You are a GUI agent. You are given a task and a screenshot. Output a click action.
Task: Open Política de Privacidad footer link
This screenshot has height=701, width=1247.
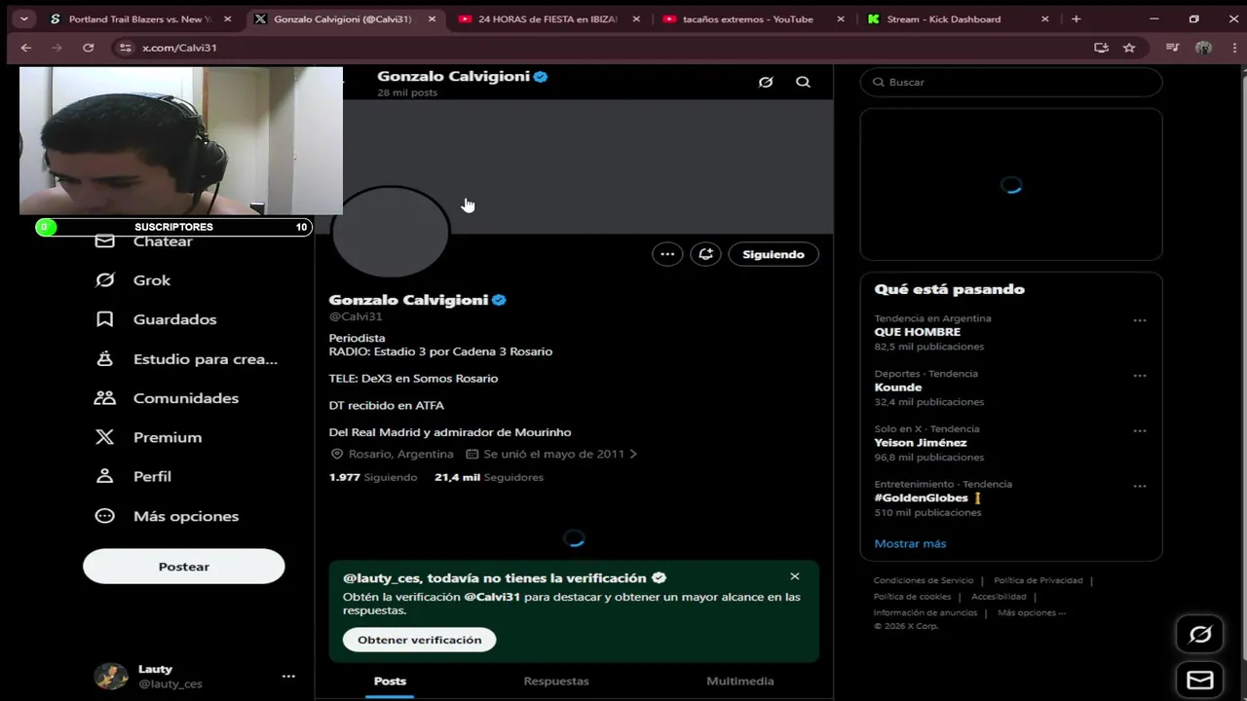click(1039, 580)
